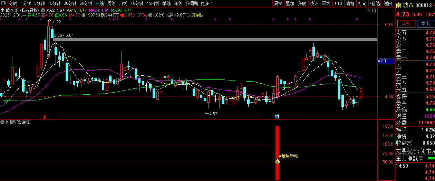Switch to 月线 monthly chart
435x181 pixels.
click(x=123, y=3)
